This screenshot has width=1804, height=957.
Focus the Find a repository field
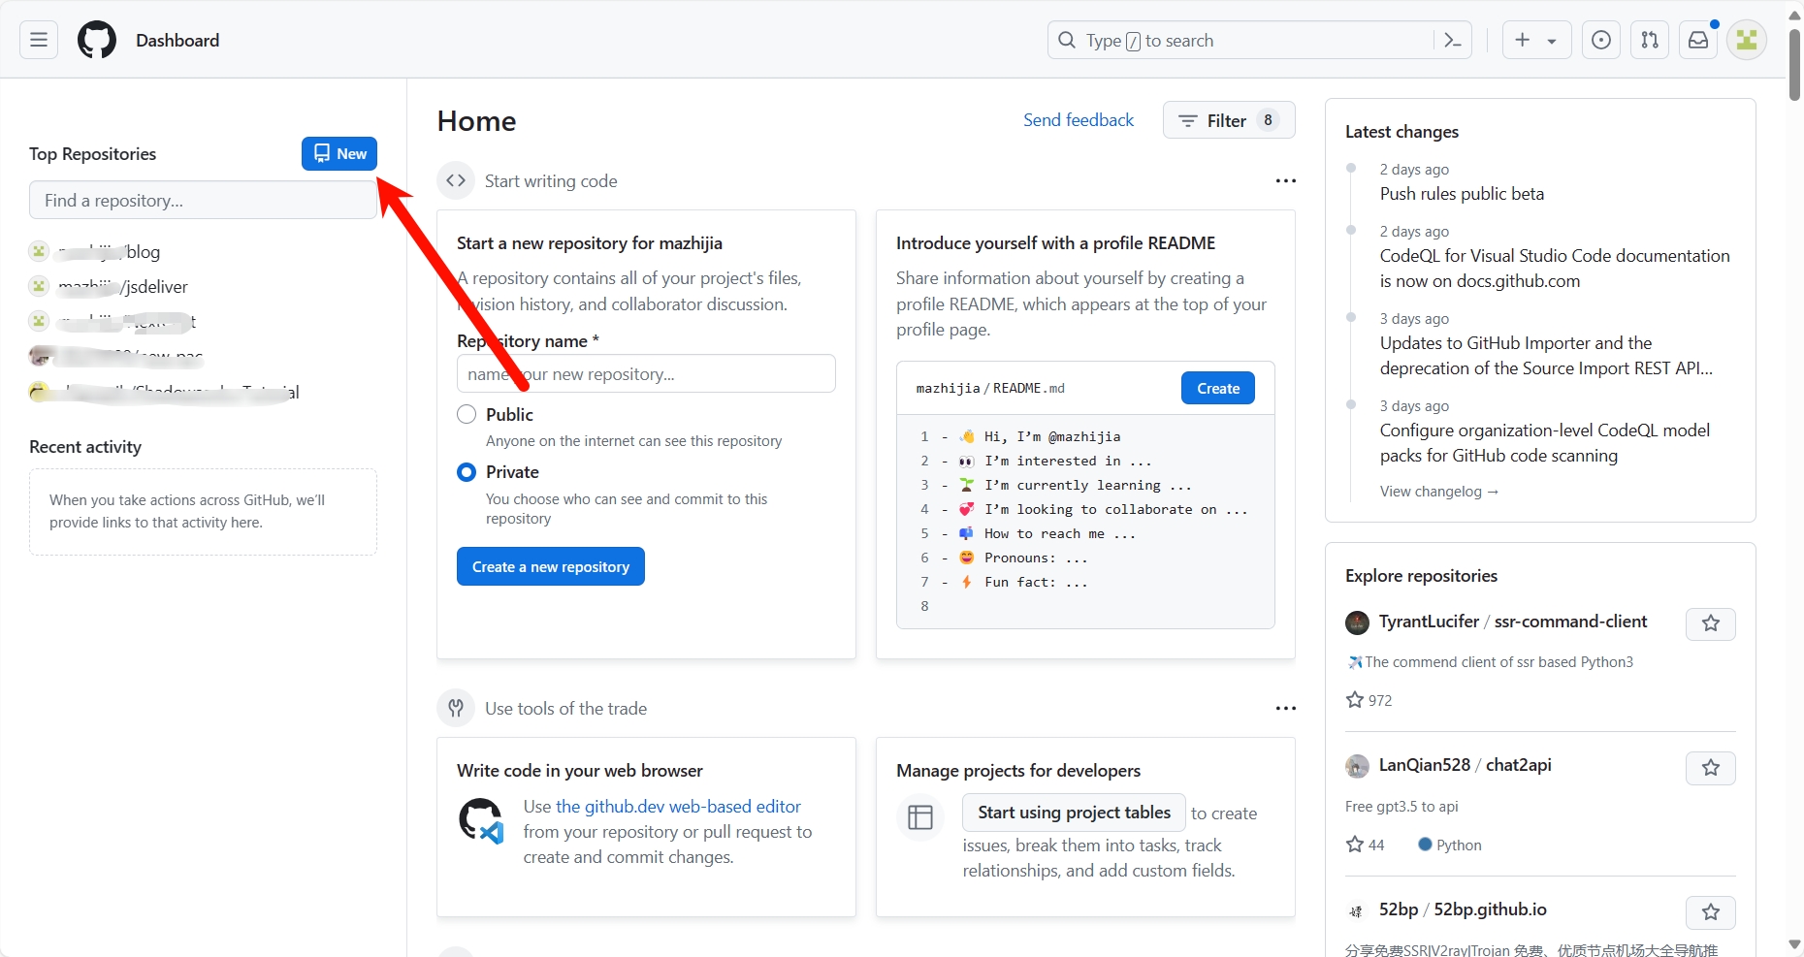point(203,200)
